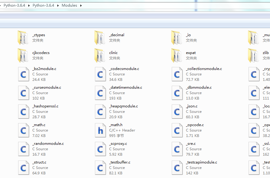The height and width of the screenshot is (178, 270).
Task: Click the cjkcodecs folder name
Action: pos(41,53)
